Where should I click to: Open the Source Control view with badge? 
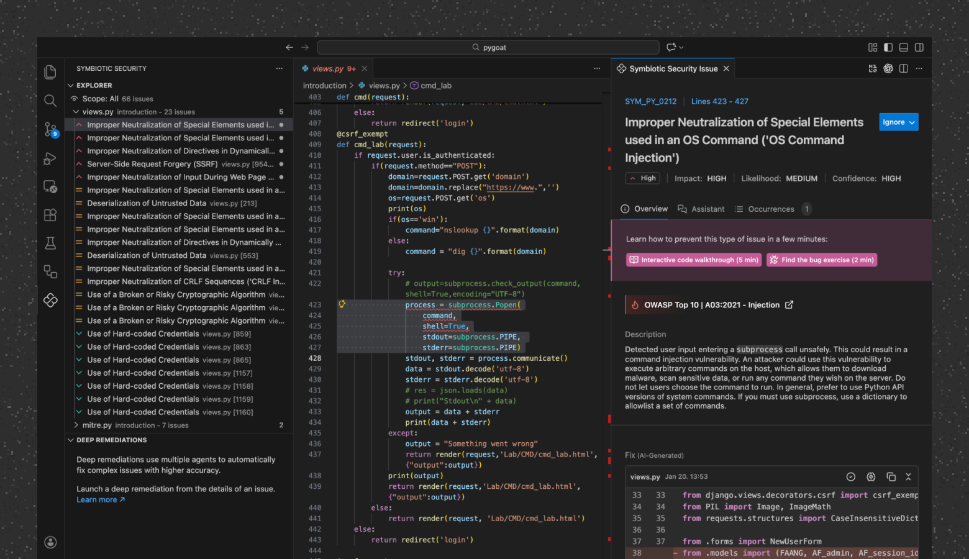pyautogui.click(x=51, y=129)
